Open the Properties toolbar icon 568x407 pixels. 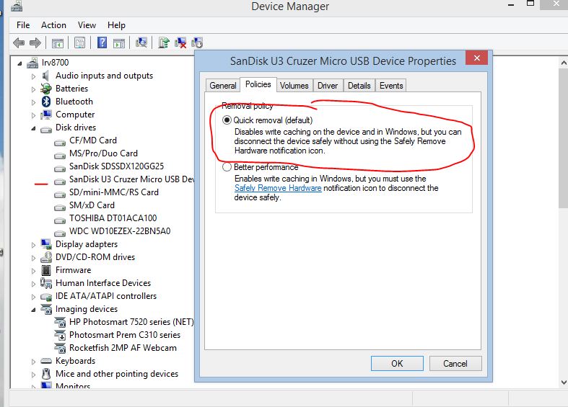pyautogui.click(x=79, y=43)
